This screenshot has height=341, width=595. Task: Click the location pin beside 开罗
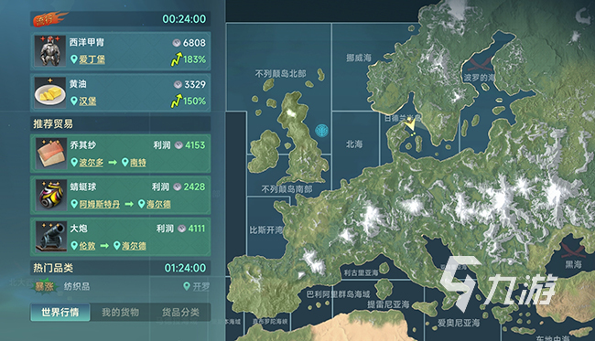[187, 286]
